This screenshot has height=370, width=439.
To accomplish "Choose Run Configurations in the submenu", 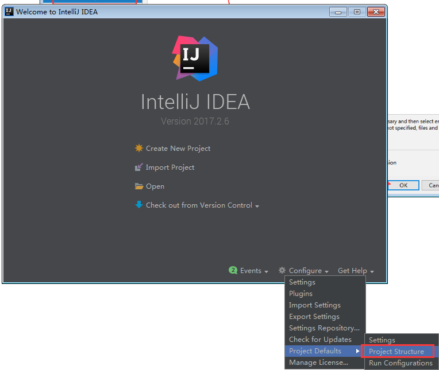I will click(401, 363).
